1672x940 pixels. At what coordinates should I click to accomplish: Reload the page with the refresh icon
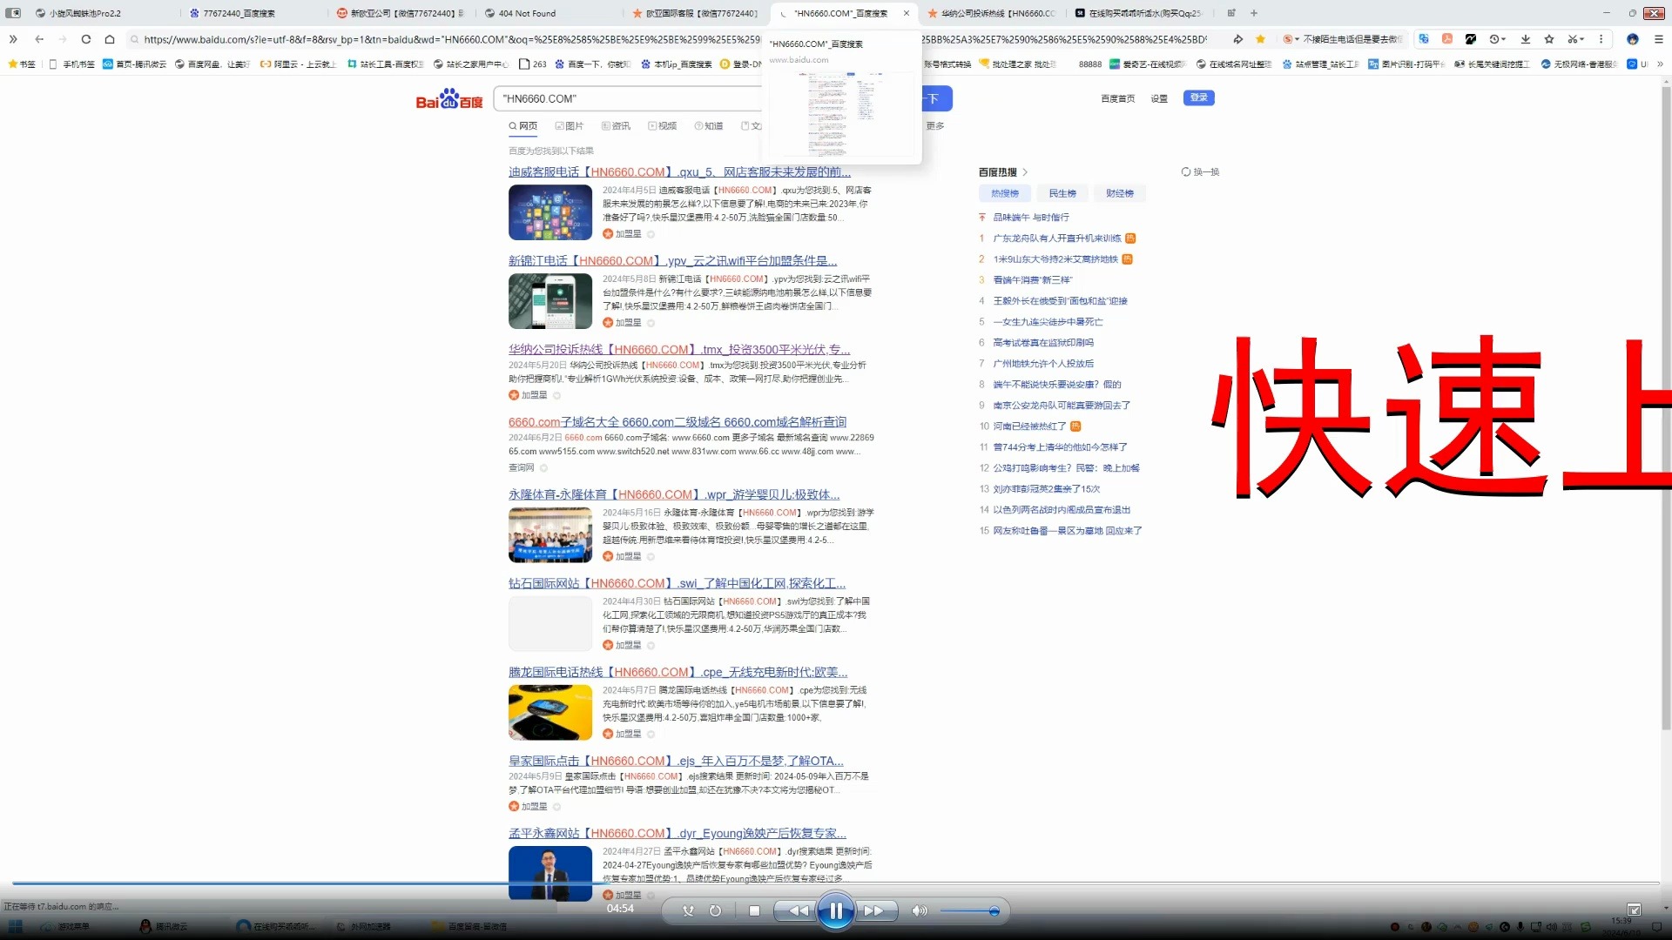click(x=85, y=39)
